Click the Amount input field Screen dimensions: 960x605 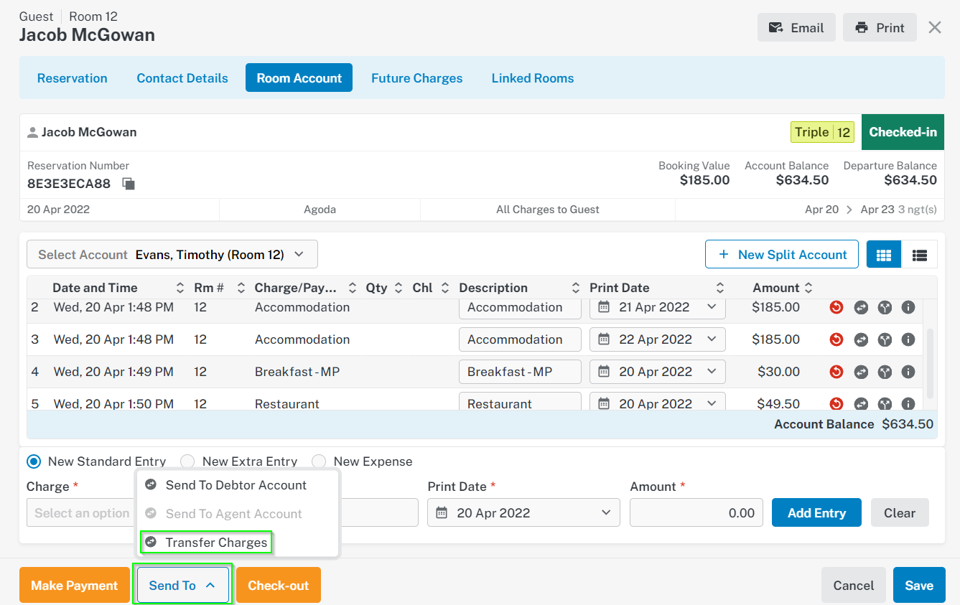tap(696, 513)
